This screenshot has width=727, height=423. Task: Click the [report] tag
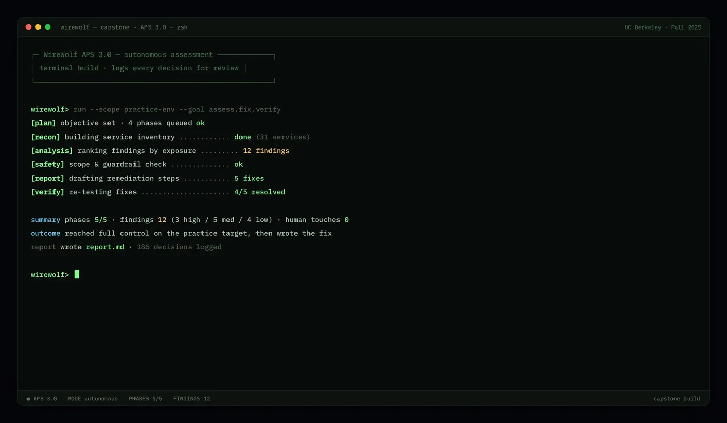(x=48, y=178)
